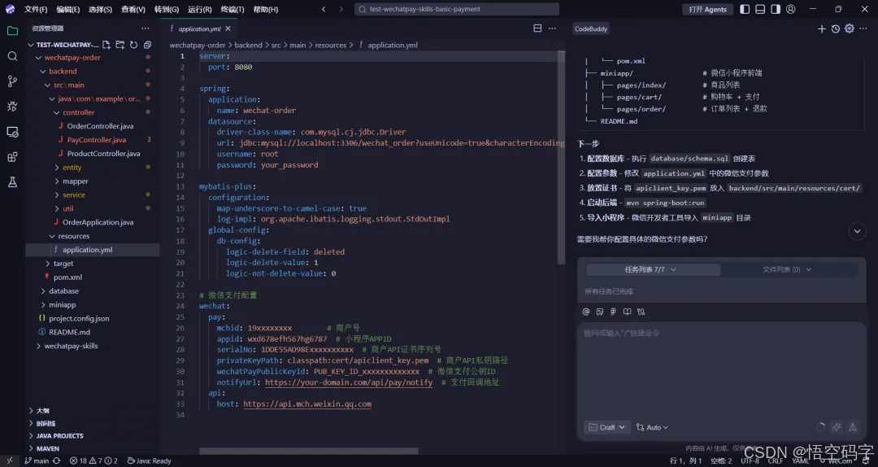Open the 编辑(E) menu
Image resolution: width=878 pixels, height=467 pixels.
pos(68,9)
